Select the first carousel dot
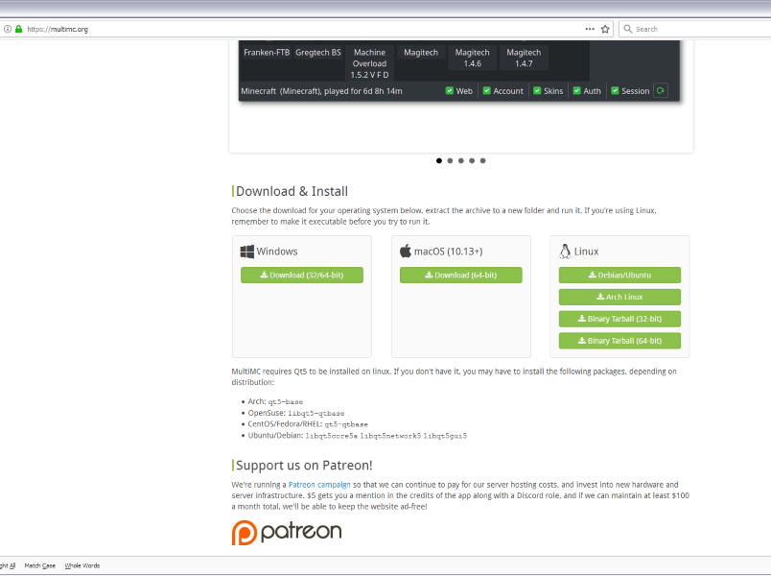Viewport: 771px width, 576px height. coord(439,160)
